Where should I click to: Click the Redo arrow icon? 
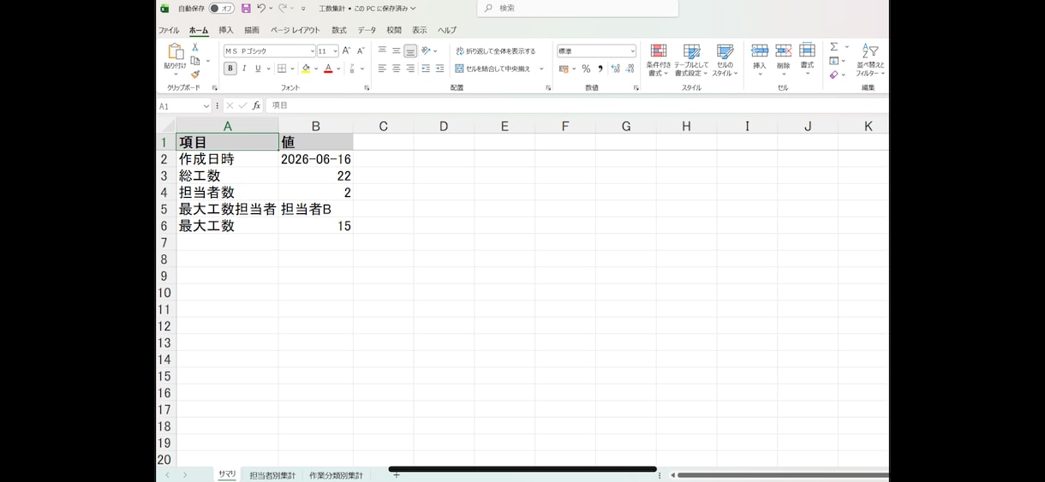(282, 9)
